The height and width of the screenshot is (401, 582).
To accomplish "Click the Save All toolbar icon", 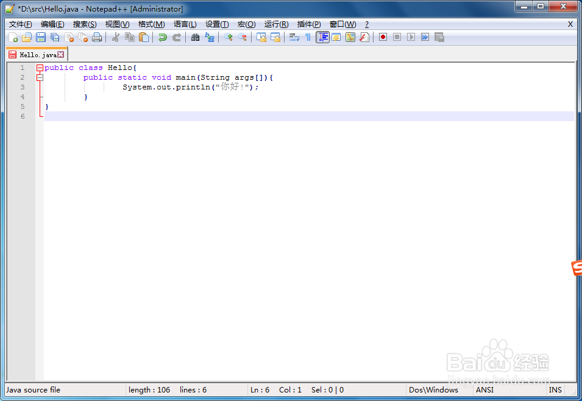I will pos(55,38).
